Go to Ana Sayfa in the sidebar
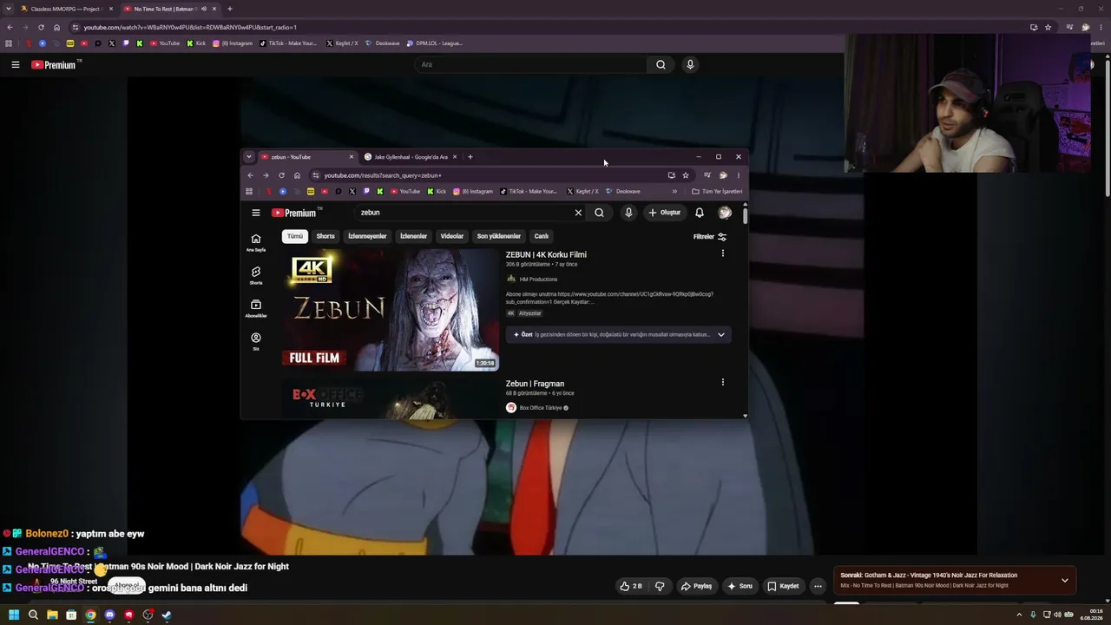The width and height of the screenshot is (1111, 625). click(255, 242)
